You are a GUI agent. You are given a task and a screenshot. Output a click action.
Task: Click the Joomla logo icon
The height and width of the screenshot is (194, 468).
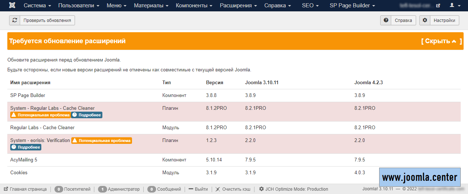[x=12, y=5]
